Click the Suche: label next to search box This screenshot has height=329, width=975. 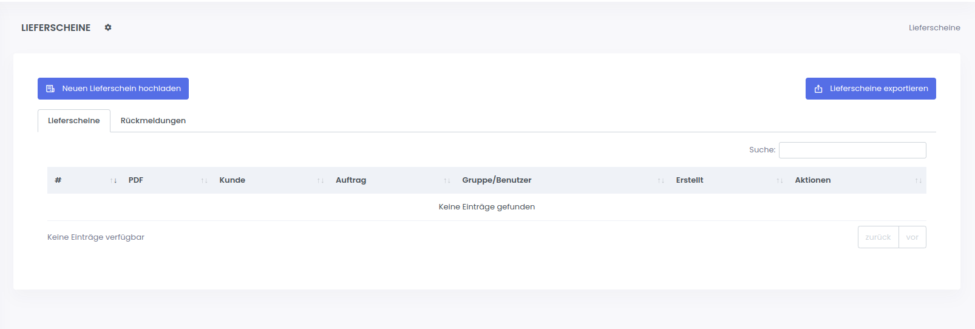pyautogui.click(x=762, y=150)
